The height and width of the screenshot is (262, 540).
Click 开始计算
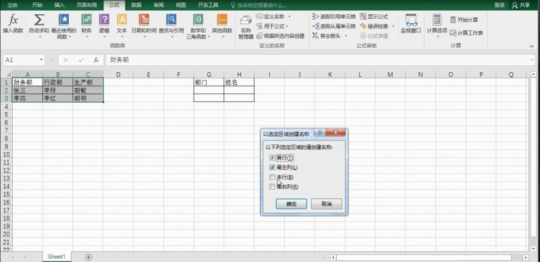coord(464,20)
